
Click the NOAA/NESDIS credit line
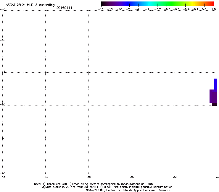point(128,190)
